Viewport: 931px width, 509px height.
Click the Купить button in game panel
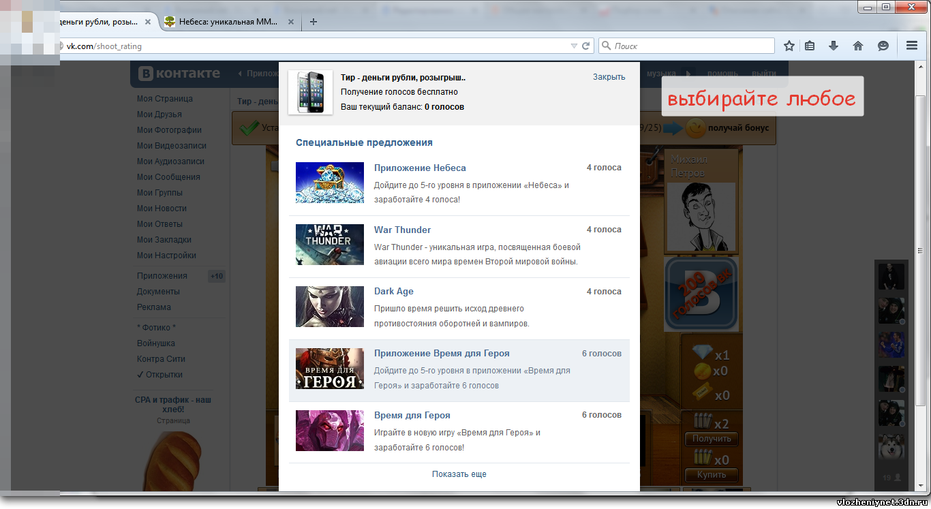[x=712, y=475]
